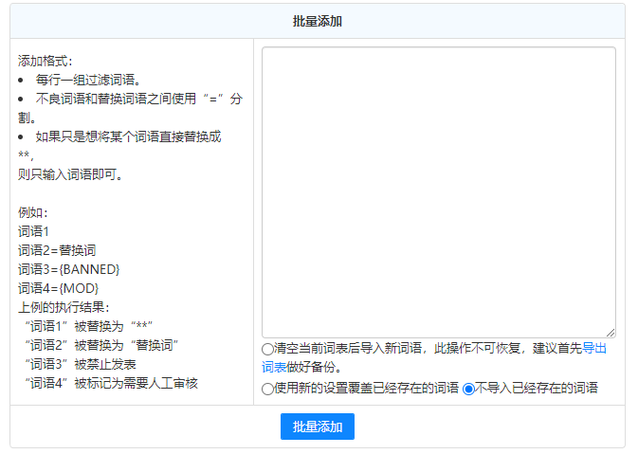Image resolution: width=638 pixels, height=454 pixels.
Task: Enable the "不导入已经存在的词语" radio button
Action: [x=468, y=389]
